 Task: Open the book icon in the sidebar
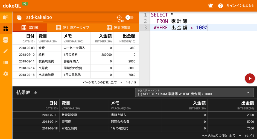pyautogui.click(x=6, y=18)
